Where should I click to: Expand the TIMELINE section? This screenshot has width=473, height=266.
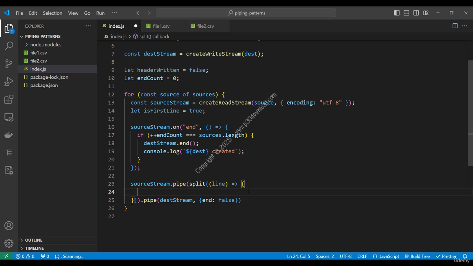coord(57,248)
